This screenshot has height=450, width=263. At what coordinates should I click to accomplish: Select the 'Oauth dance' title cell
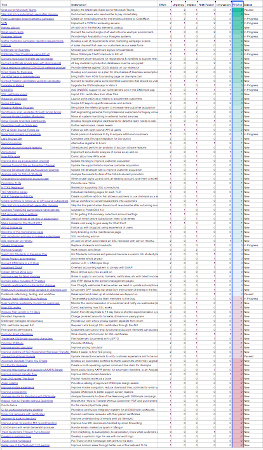click(36, 405)
